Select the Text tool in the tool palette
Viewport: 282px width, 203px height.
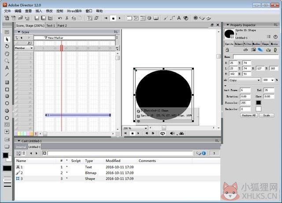[x=7, y=68]
